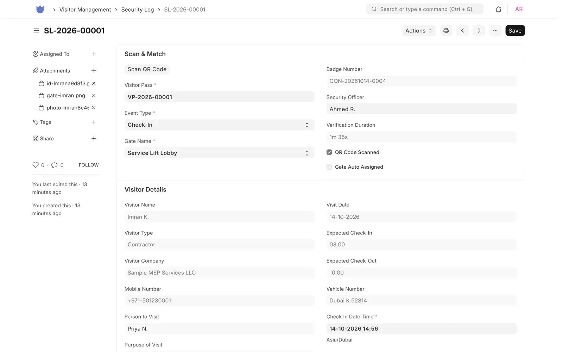Toggle the sidebar hamburger icon
This screenshot has height=352, width=563.
pyautogui.click(x=36, y=31)
